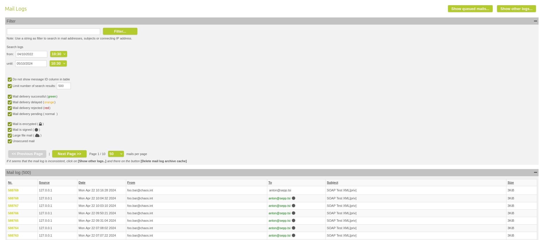542x240 pixels.
Task: Sort mail log by Subject column header
Action: point(332,183)
